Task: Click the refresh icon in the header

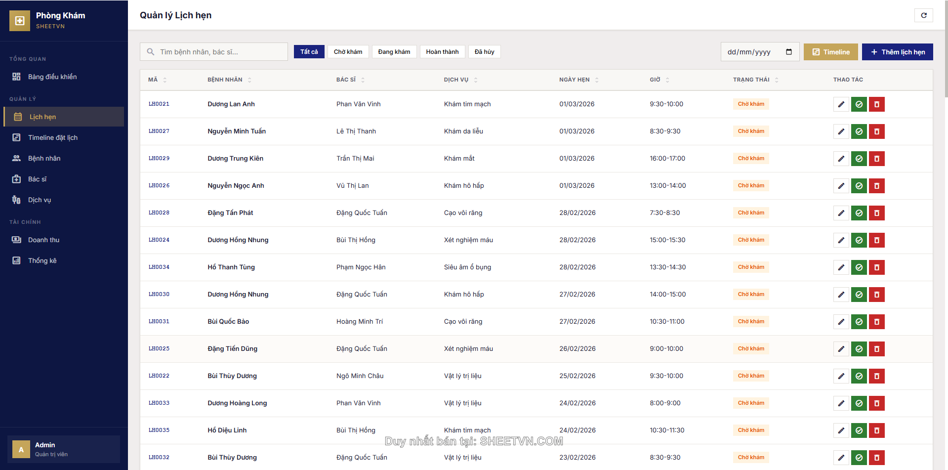Action: [x=923, y=15]
